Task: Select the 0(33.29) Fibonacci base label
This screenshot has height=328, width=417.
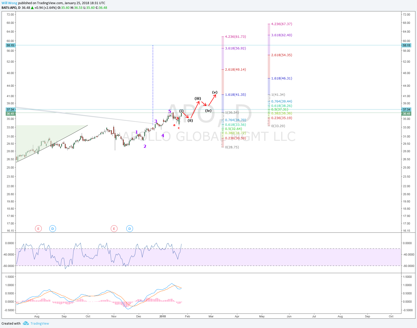Action: pos(278,126)
